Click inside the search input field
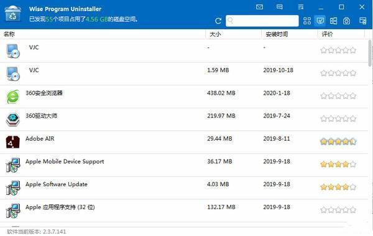The width and height of the screenshot is (373, 236). coord(262,21)
